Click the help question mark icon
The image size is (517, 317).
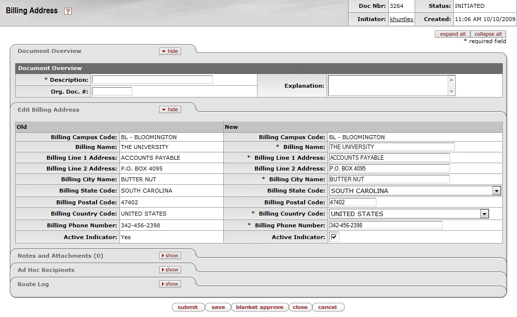tap(68, 11)
